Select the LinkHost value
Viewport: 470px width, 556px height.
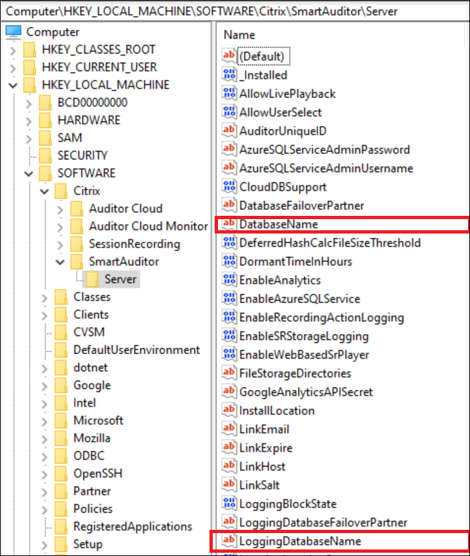262,466
